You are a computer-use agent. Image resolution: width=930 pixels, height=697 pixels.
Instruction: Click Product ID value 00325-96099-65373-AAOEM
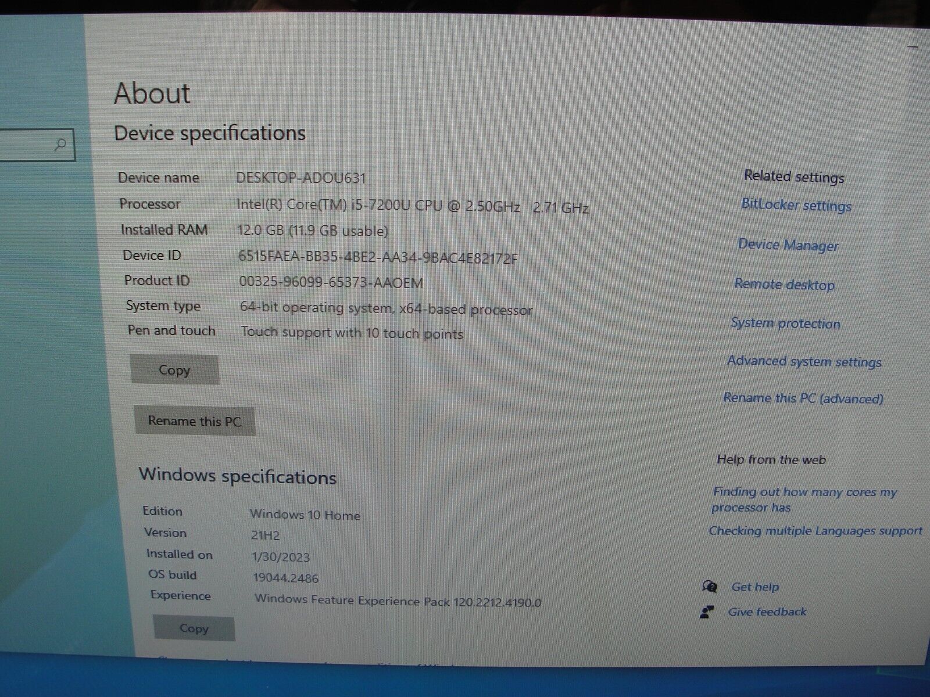click(331, 283)
